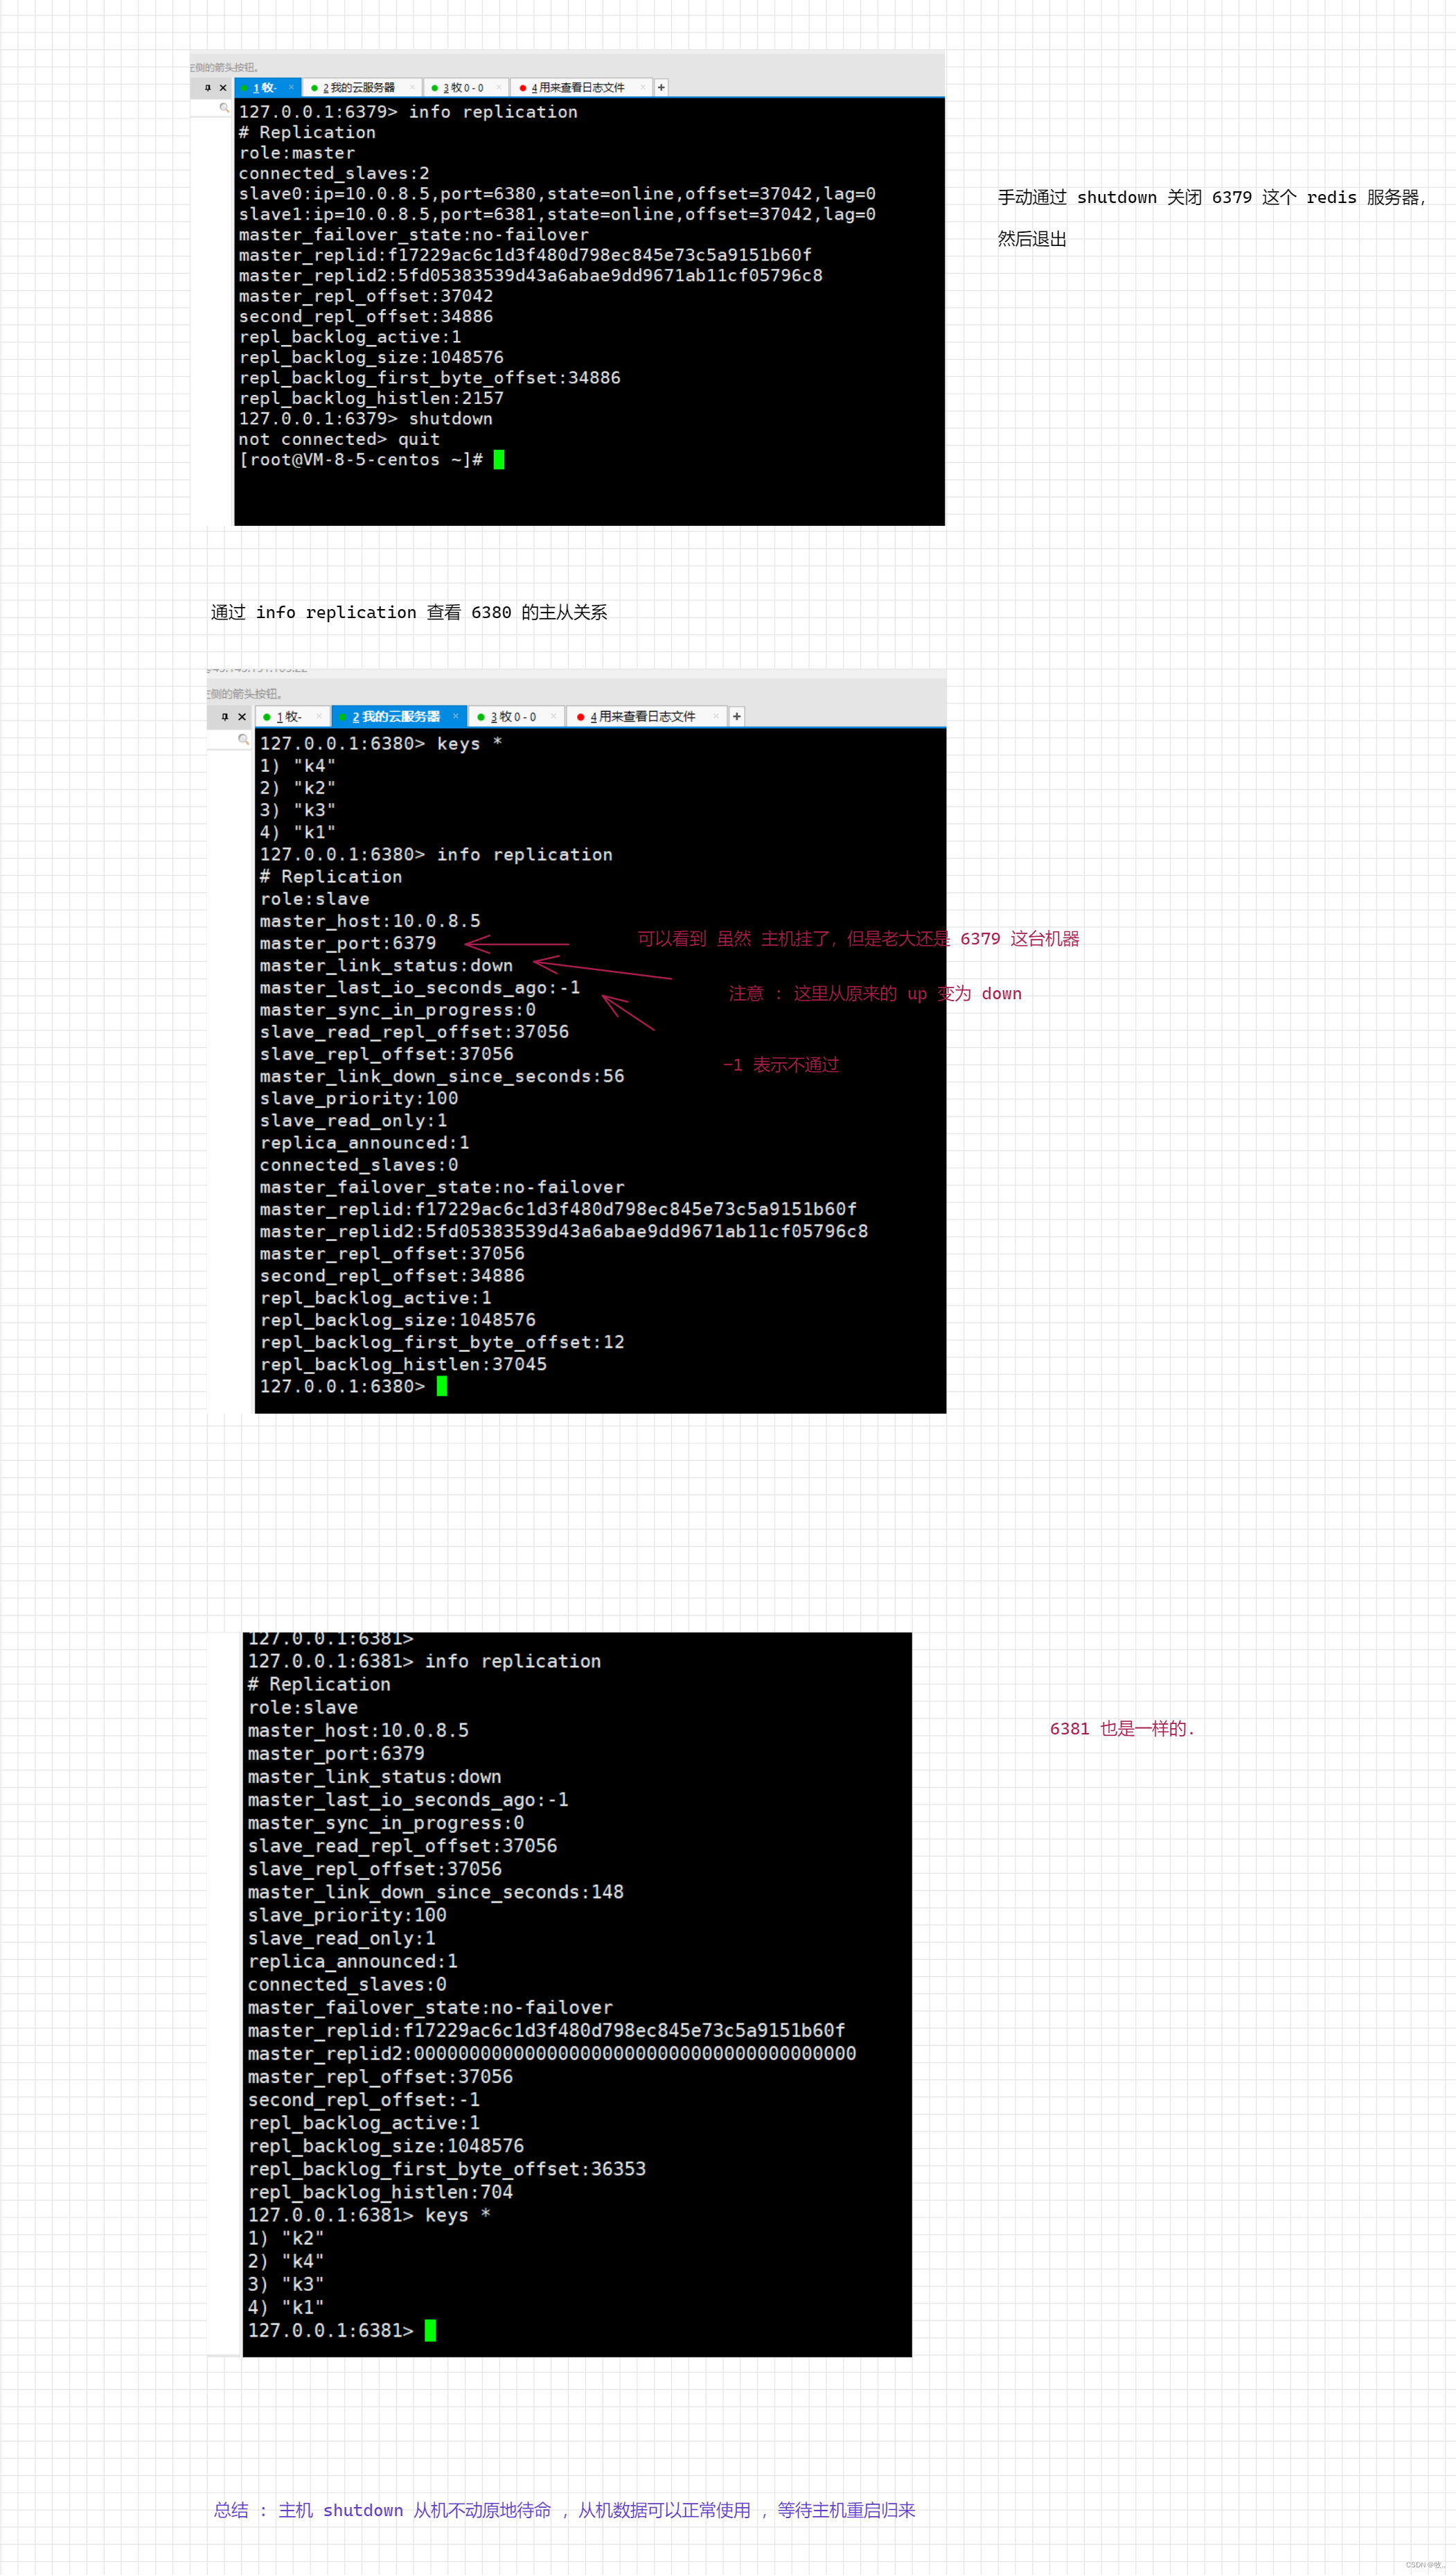Close '2 我的云服务器' tab in middle terminal
The height and width of the screenshot is (2575, 1456).
click(x=455, y=715)
